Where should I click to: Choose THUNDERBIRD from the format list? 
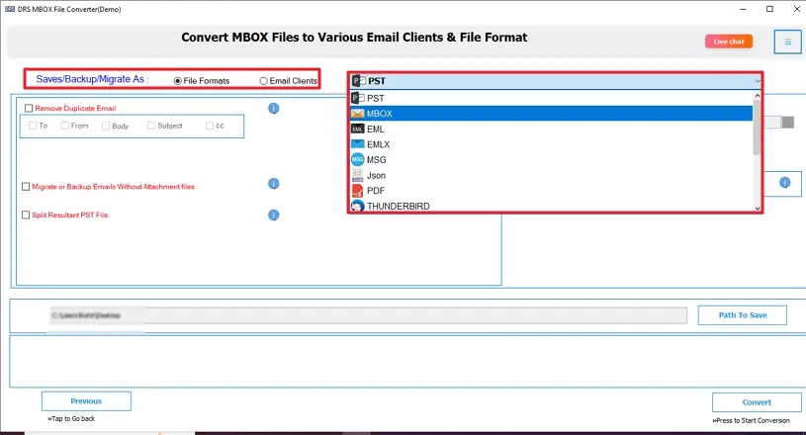[x=552, y=206]
